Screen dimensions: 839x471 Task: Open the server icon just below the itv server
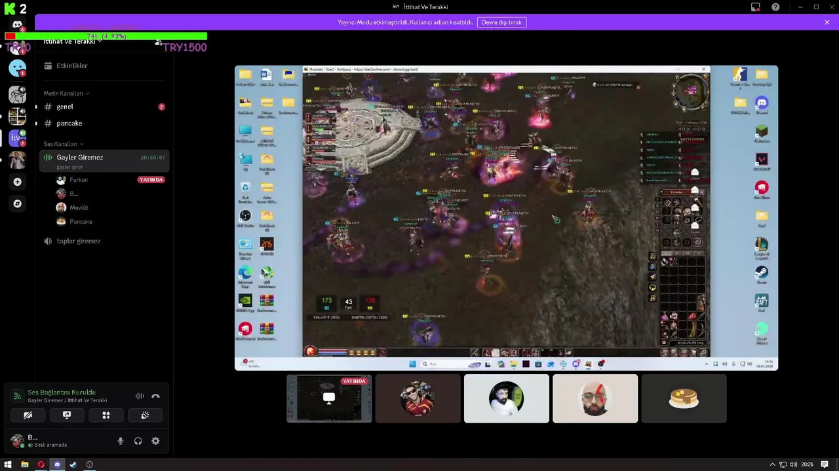[18, 160]
